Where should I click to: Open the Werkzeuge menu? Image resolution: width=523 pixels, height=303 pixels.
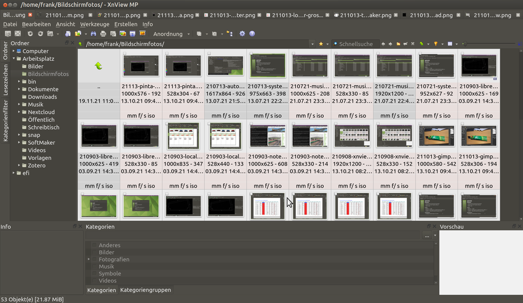95,24
